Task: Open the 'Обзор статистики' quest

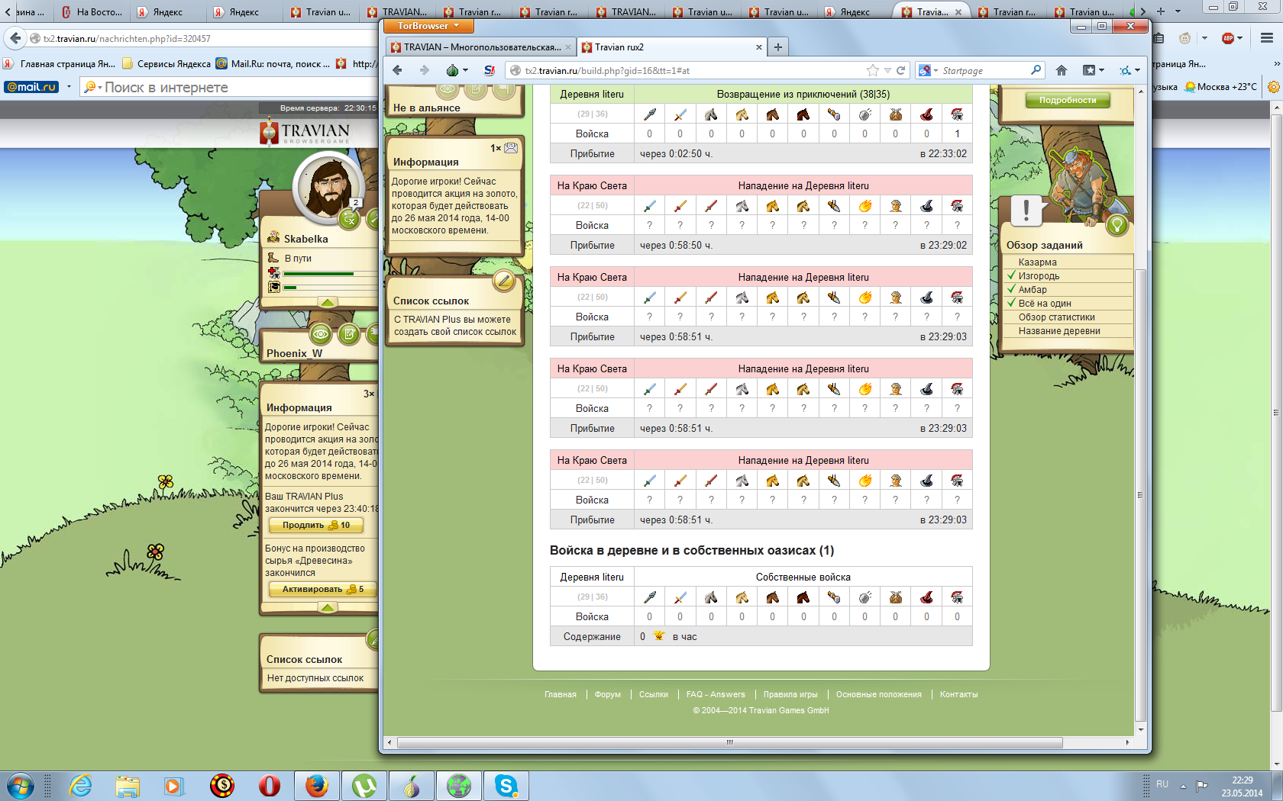Action: pos(1056,317)
